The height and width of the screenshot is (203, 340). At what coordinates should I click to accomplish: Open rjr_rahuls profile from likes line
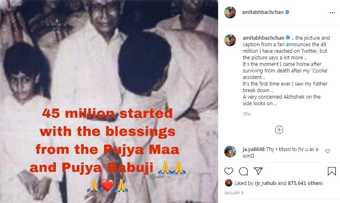(266, 183)
